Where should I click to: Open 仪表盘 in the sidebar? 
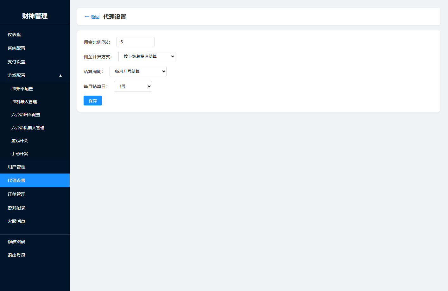[35, 35]
